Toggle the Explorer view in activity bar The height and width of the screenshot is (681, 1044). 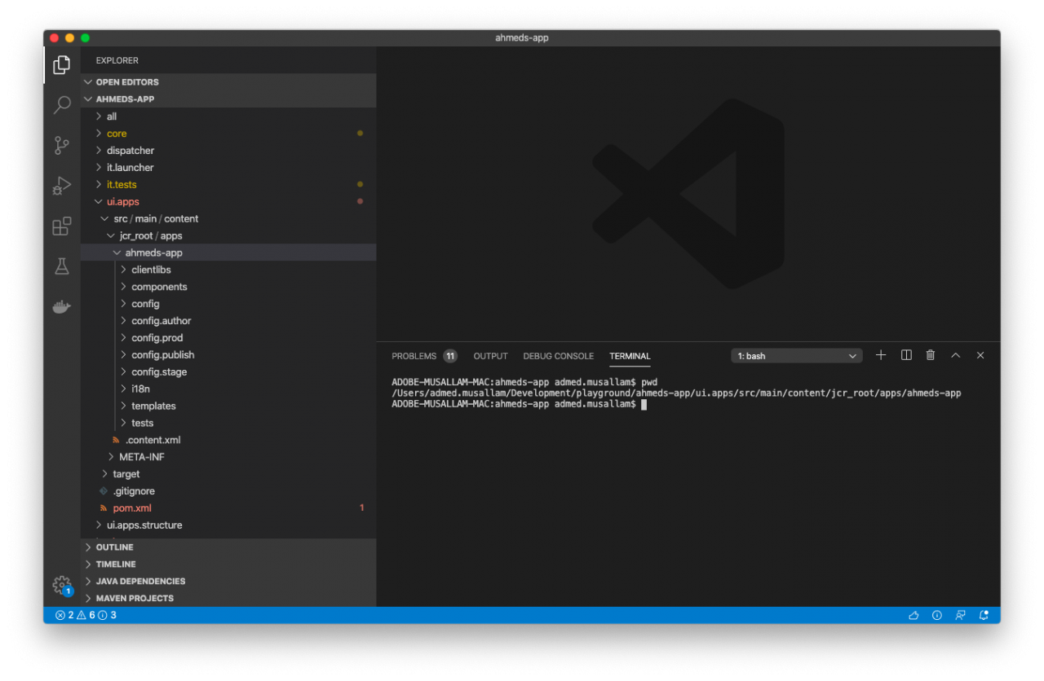61,64
